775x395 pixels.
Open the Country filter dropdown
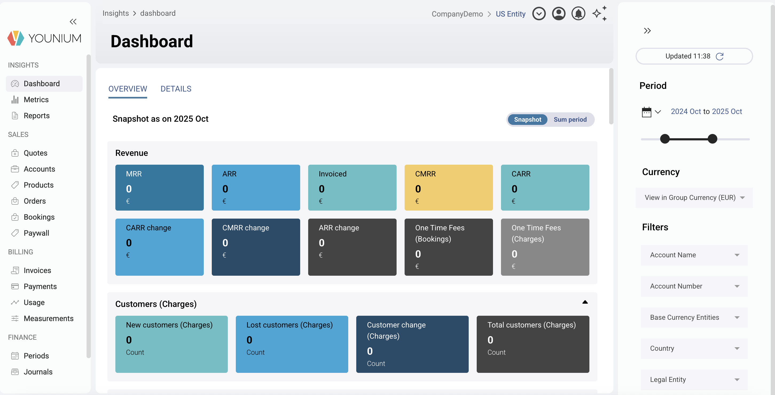(x=694, y=348)
